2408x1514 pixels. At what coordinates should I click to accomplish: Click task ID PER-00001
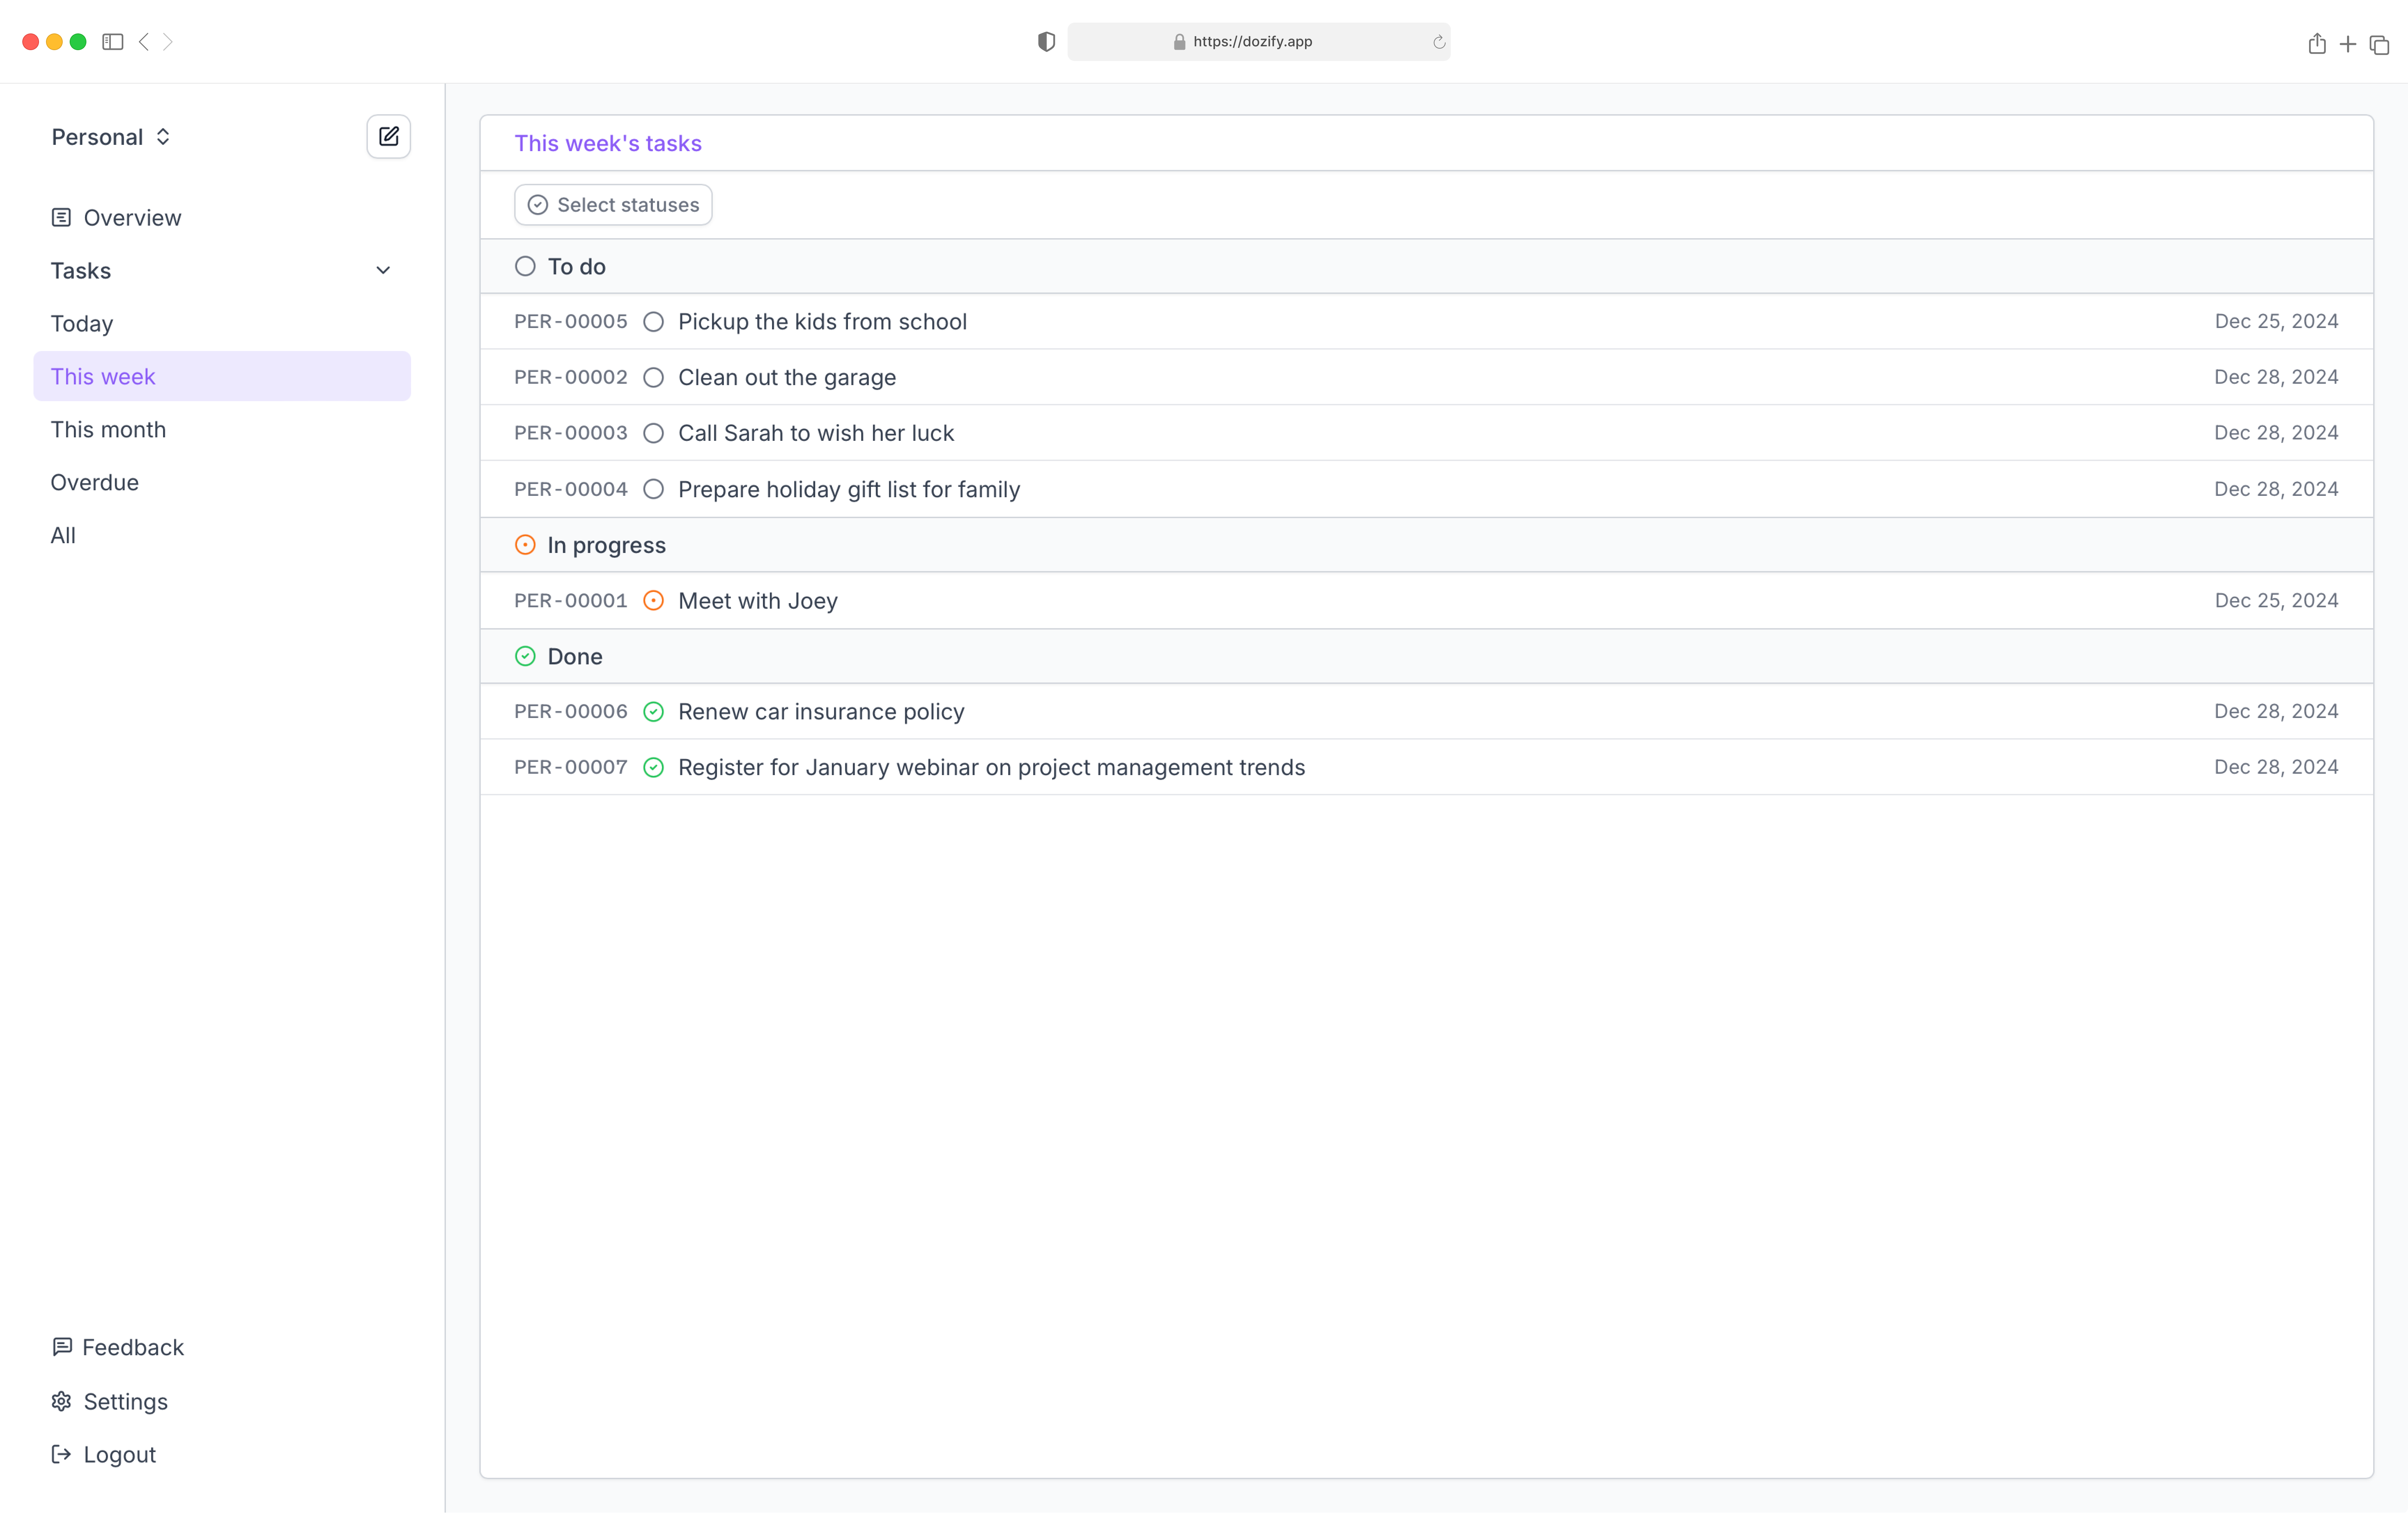[571, 601]
